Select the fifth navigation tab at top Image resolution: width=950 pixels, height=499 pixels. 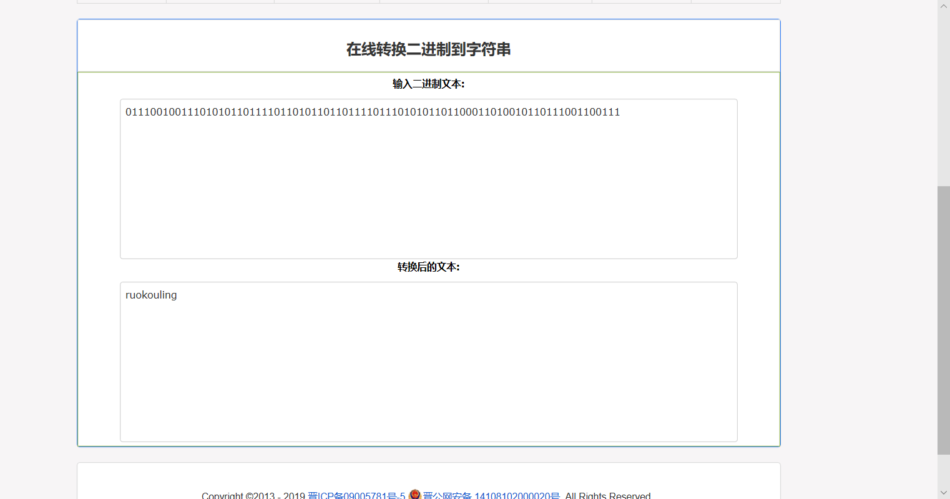click(539, 1)
